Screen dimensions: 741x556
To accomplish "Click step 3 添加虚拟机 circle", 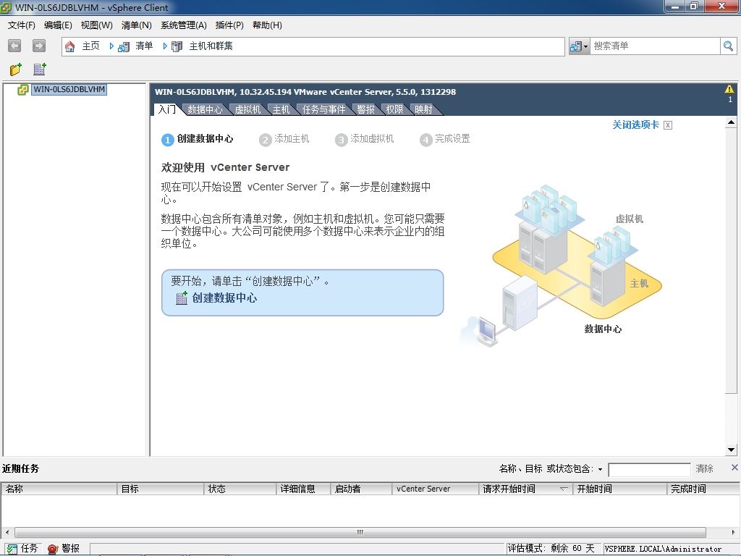I will (x=341, y=140).
